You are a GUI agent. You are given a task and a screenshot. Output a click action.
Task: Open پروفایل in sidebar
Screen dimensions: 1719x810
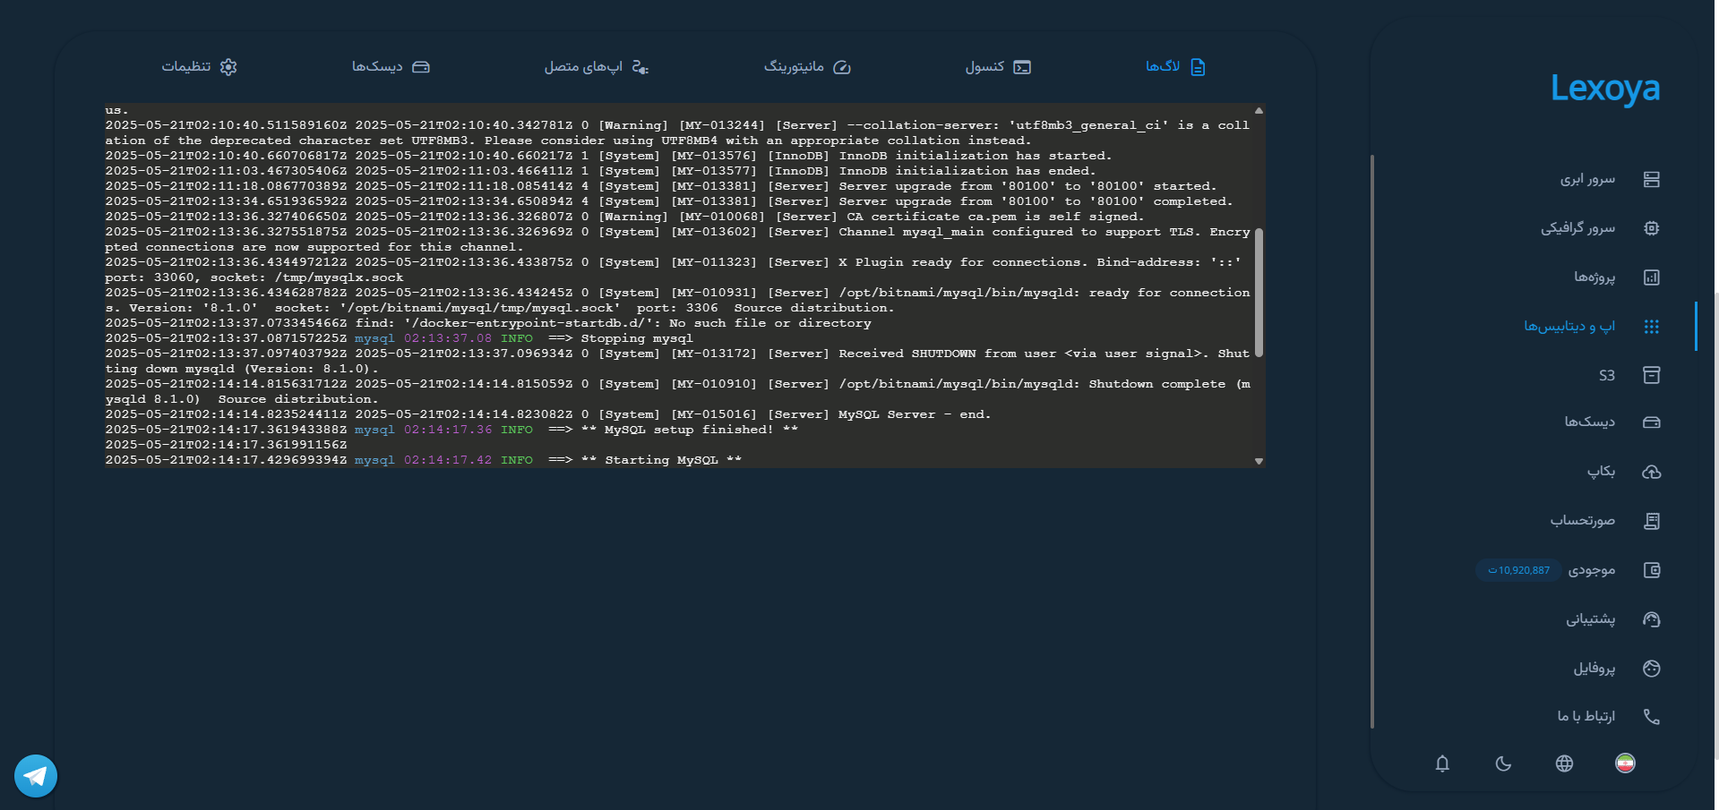(1594, 669)
